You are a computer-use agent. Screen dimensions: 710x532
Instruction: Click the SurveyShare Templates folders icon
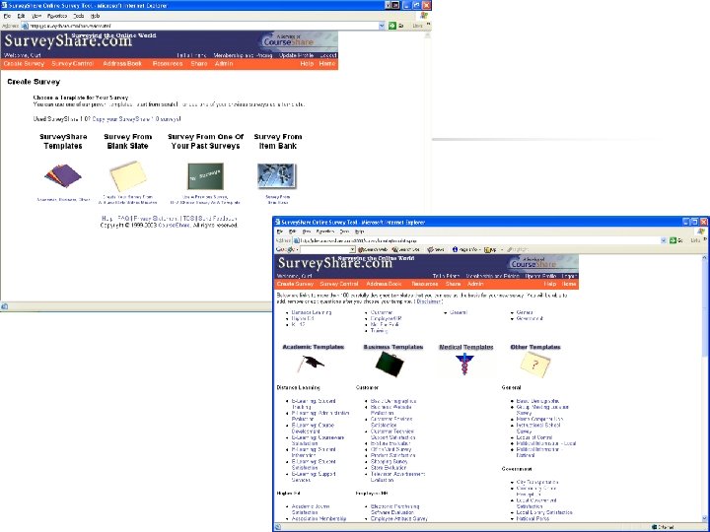pos(63,175)
